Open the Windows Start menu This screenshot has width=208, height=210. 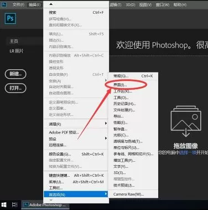tap(4, 204)
